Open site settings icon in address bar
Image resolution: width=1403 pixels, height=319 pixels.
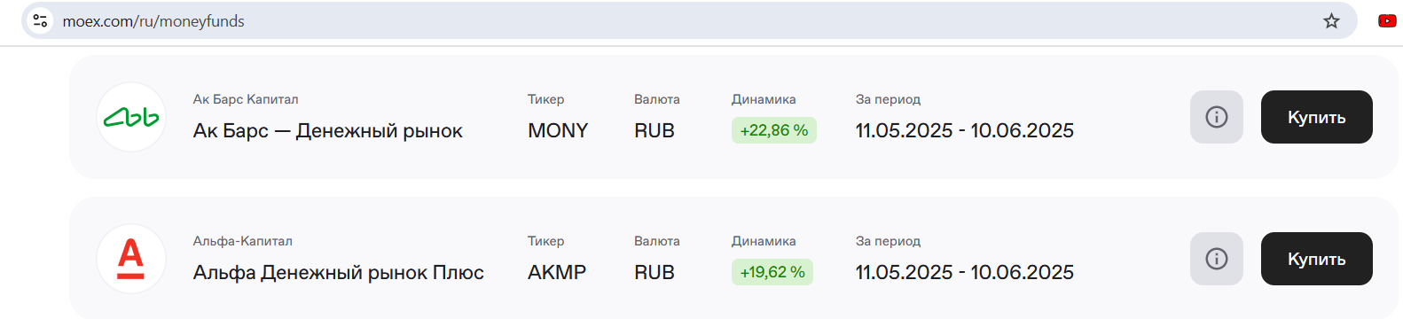pyautogui.click(x=40, y=21)
